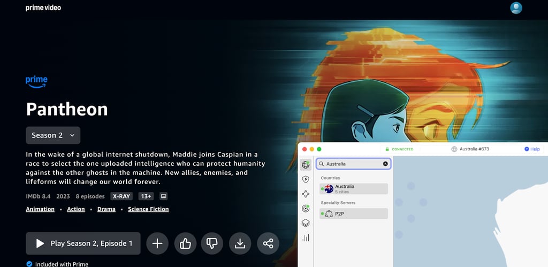This screenshot has width=548, height=267.
Task: Click the IMDb 8.4 rating text
Action: 38,196
